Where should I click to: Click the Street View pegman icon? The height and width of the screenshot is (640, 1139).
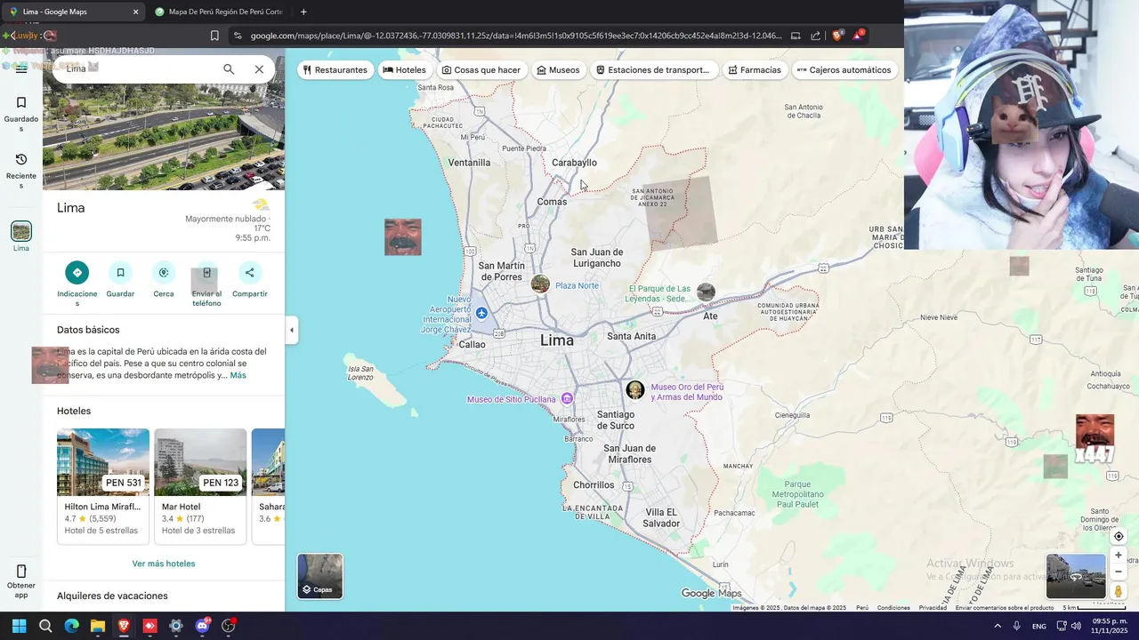click(1119, 591)
